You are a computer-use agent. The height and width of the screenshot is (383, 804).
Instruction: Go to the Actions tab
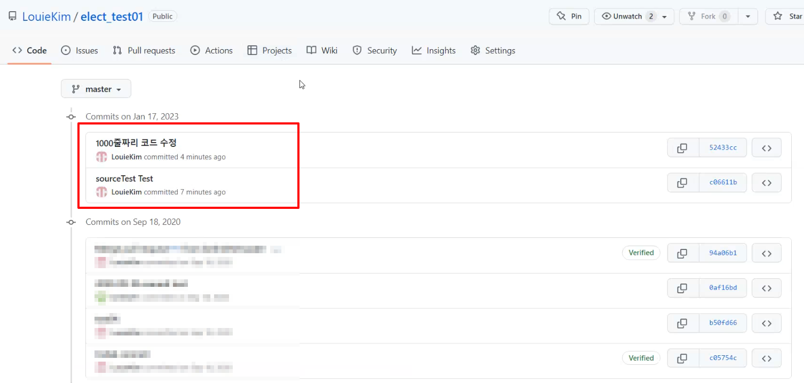(212, 51)
